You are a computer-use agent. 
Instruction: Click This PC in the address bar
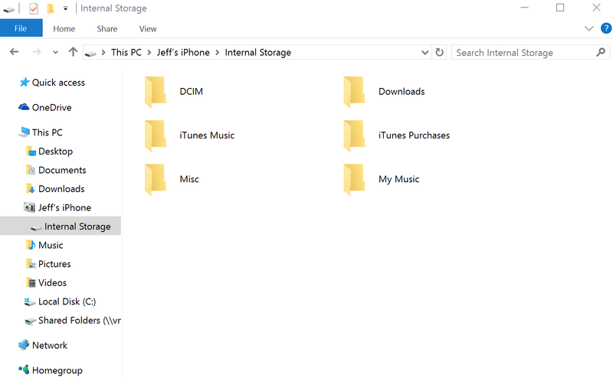pos(126,52)
